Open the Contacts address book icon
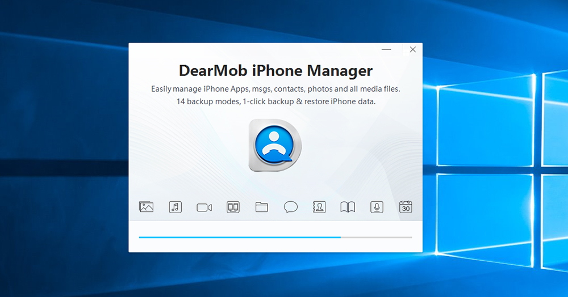568x297 pixels. click(x=319, y=207)
